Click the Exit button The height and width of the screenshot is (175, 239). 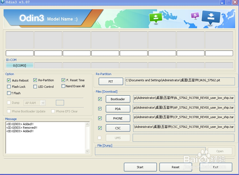(216, 167)
